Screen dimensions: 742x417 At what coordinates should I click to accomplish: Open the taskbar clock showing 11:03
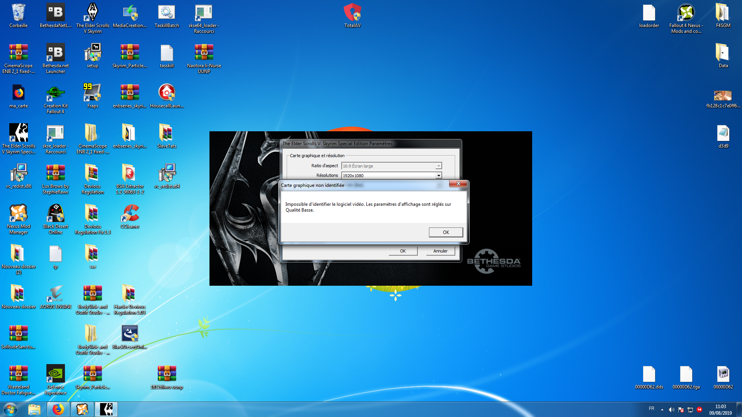click(720, 410)
